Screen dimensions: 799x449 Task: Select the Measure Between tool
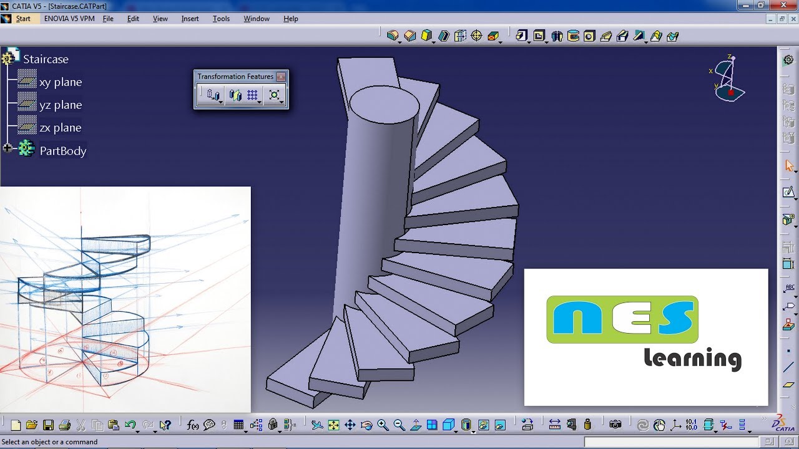coord(555,425)
